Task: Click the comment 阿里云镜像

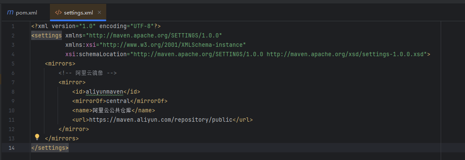Action: coord(89,73)
